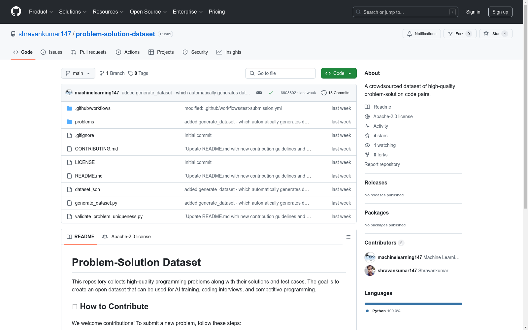View the 18 Commits history
The image size is (528, 330).
coord(335,93)
